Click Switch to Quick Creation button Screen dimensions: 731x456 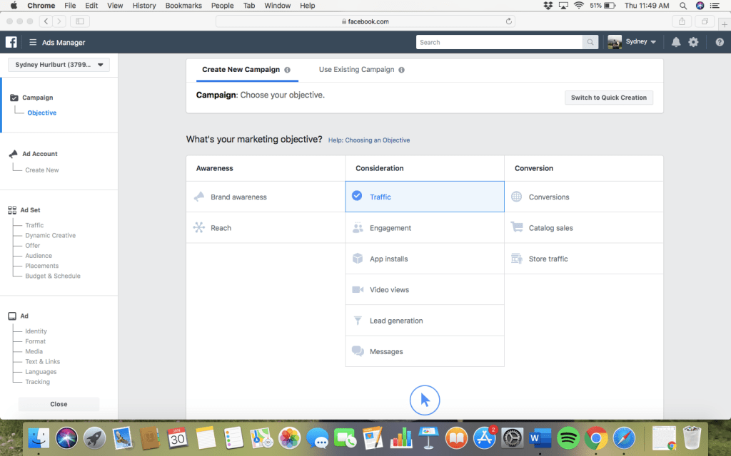coord(608,98)
